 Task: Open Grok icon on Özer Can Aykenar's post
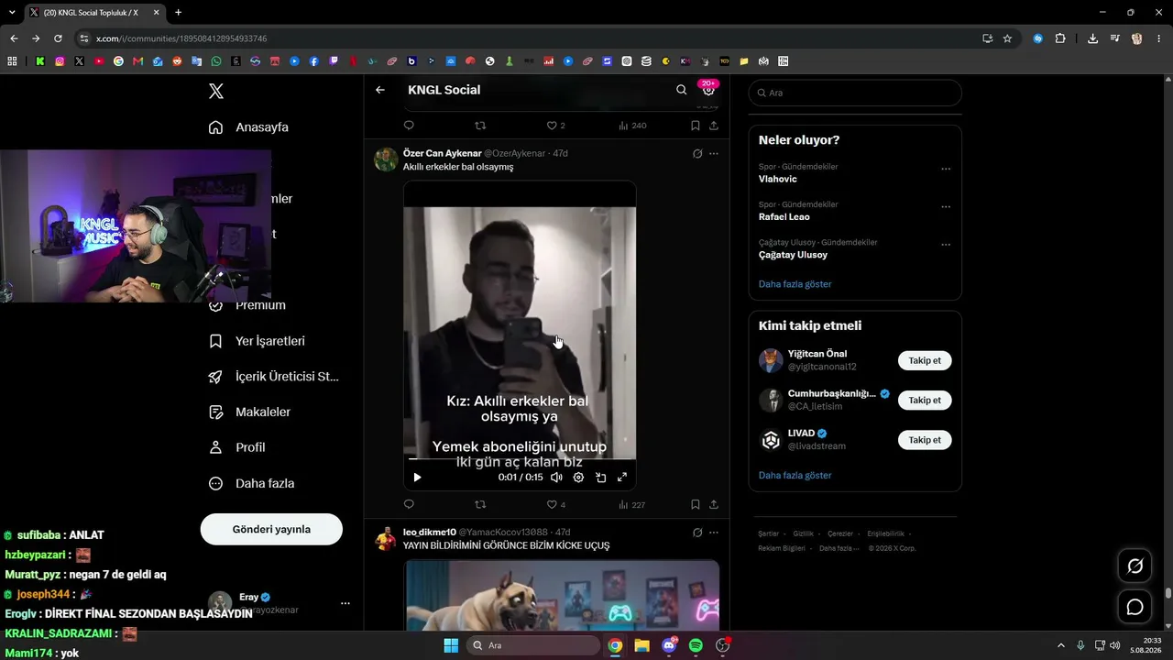pyautogui.click(x=697, y=153)
